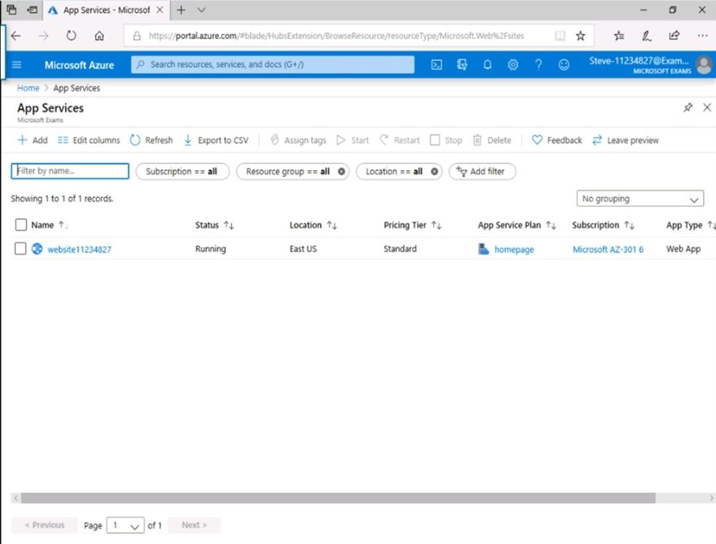Open the Azure portal hamburger menu
716x544 pixels.
pos(16,65)
